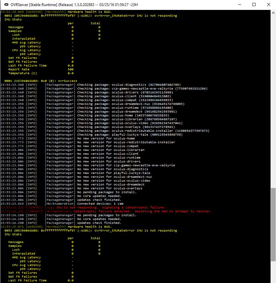Click the scrollbar up arrow
Image resolution: width=276 pixels, height=283 pixels.
tap(273, 13)
